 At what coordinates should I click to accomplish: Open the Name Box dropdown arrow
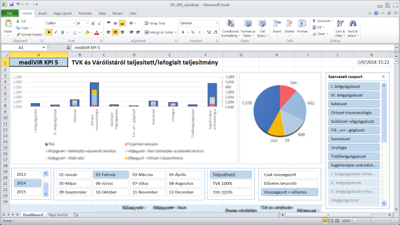click(44, 48)
